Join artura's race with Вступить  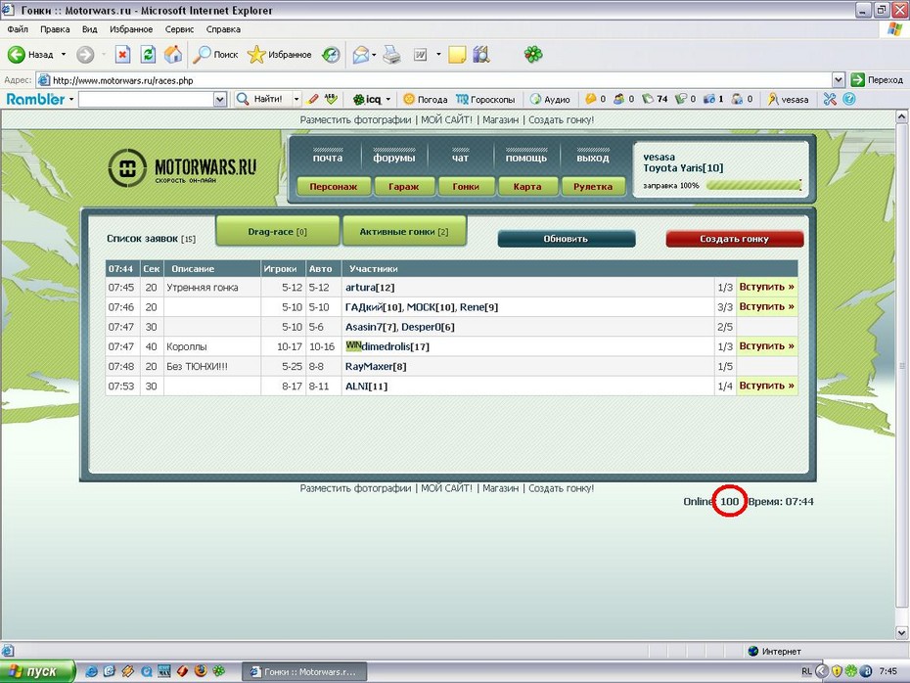tap(767, 288)
